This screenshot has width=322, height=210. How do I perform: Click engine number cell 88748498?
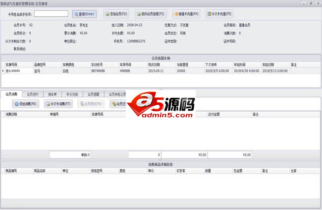click(105, 71)
